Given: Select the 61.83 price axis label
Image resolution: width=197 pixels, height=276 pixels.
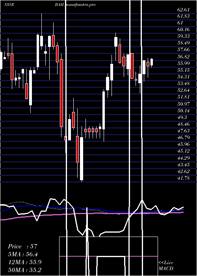Looking at the screenshot, I should tap(184, 16).
